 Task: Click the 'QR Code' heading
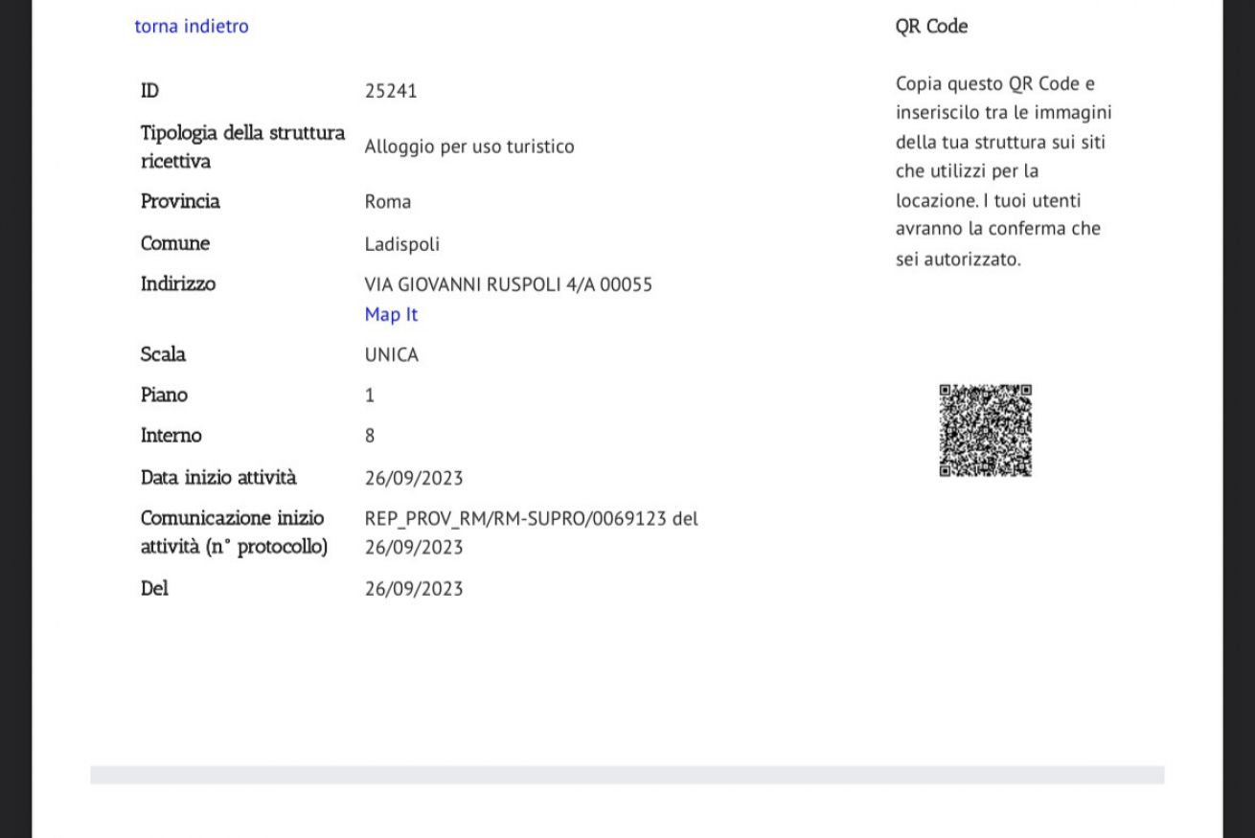[x=931, y=27]
